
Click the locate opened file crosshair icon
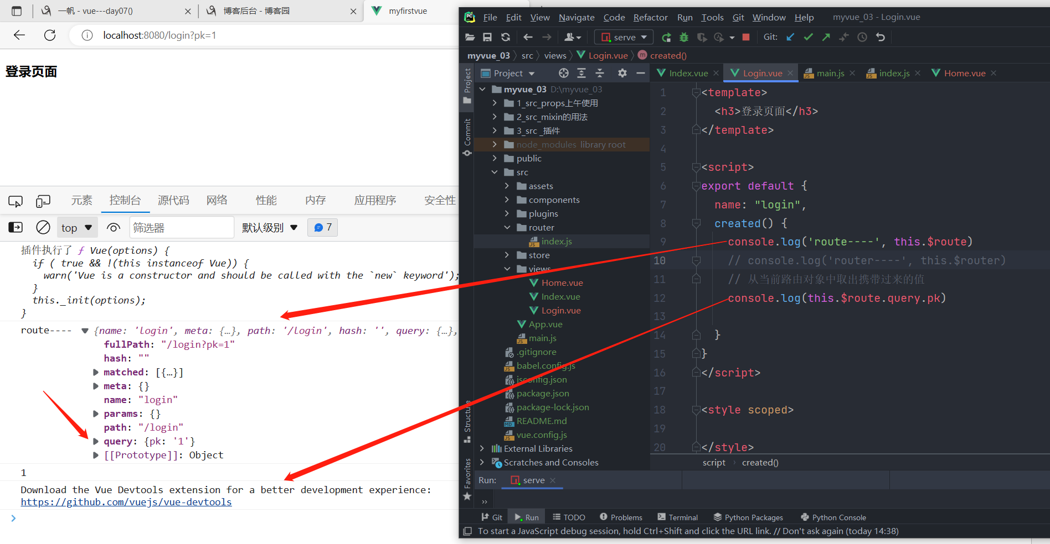tap(564, 73)
